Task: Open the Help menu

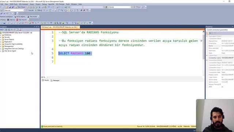Action: 80,4
